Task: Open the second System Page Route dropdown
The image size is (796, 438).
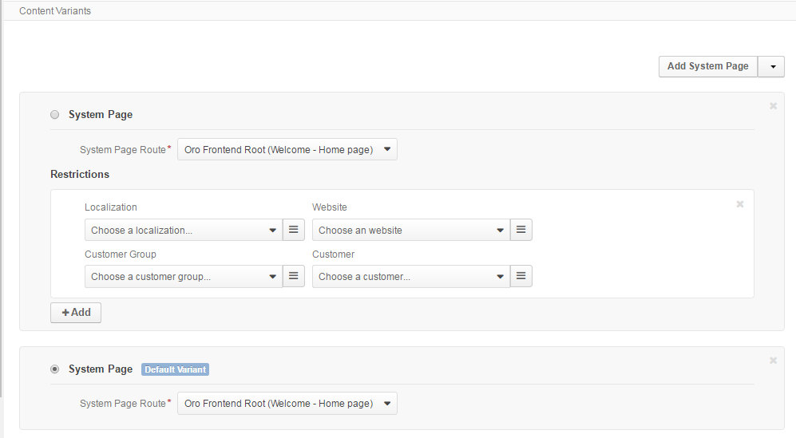Action: click(287, 404)
